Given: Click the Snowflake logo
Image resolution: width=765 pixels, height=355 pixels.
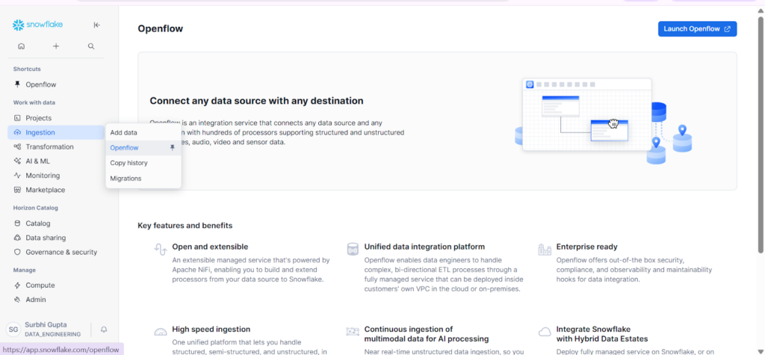Looking at the screenshot, I should tap(36, 25).
